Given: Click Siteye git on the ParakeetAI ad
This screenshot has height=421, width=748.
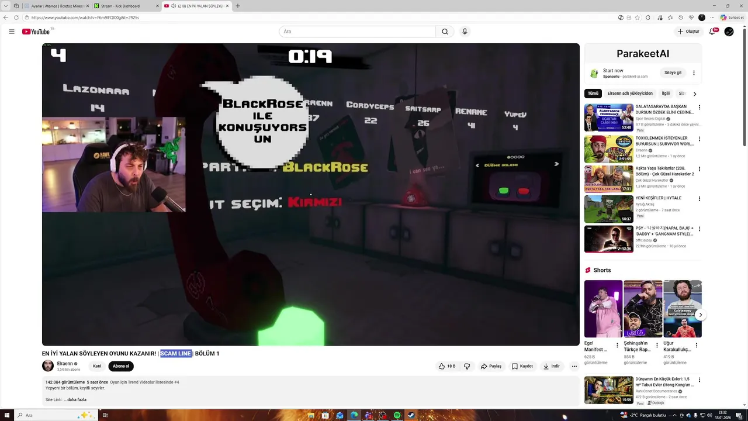Looking at the screenshot, I should pos(673,73).
